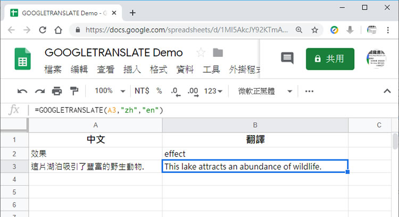Select column A header
The width and height of the screenshot is (399, 217).
[x=95, y=125]
